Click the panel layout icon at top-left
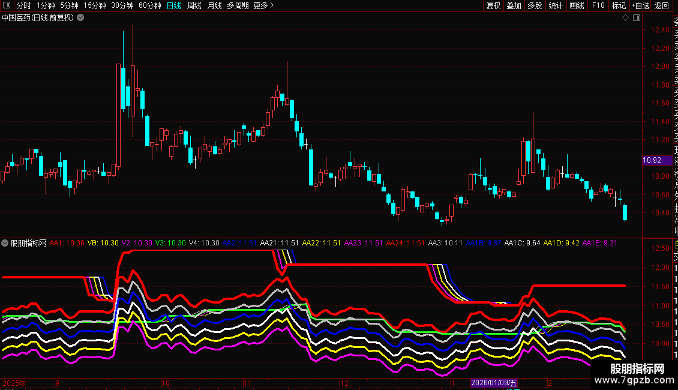Viewport: 678px width, 390px height. [x=7, y=5]
